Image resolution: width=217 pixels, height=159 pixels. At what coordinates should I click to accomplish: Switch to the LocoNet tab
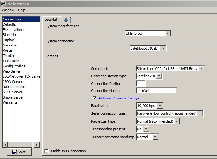coord(51,20)
